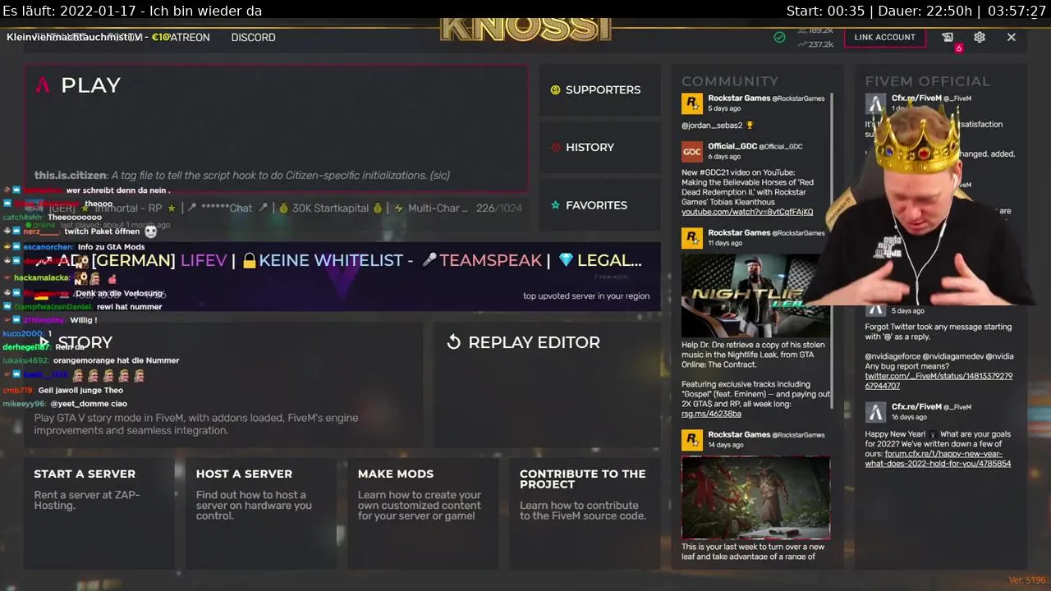The height and width of the screenshot is (591, 1051).
Task: Click the gem icon before LEGAL
Action: 566,260
